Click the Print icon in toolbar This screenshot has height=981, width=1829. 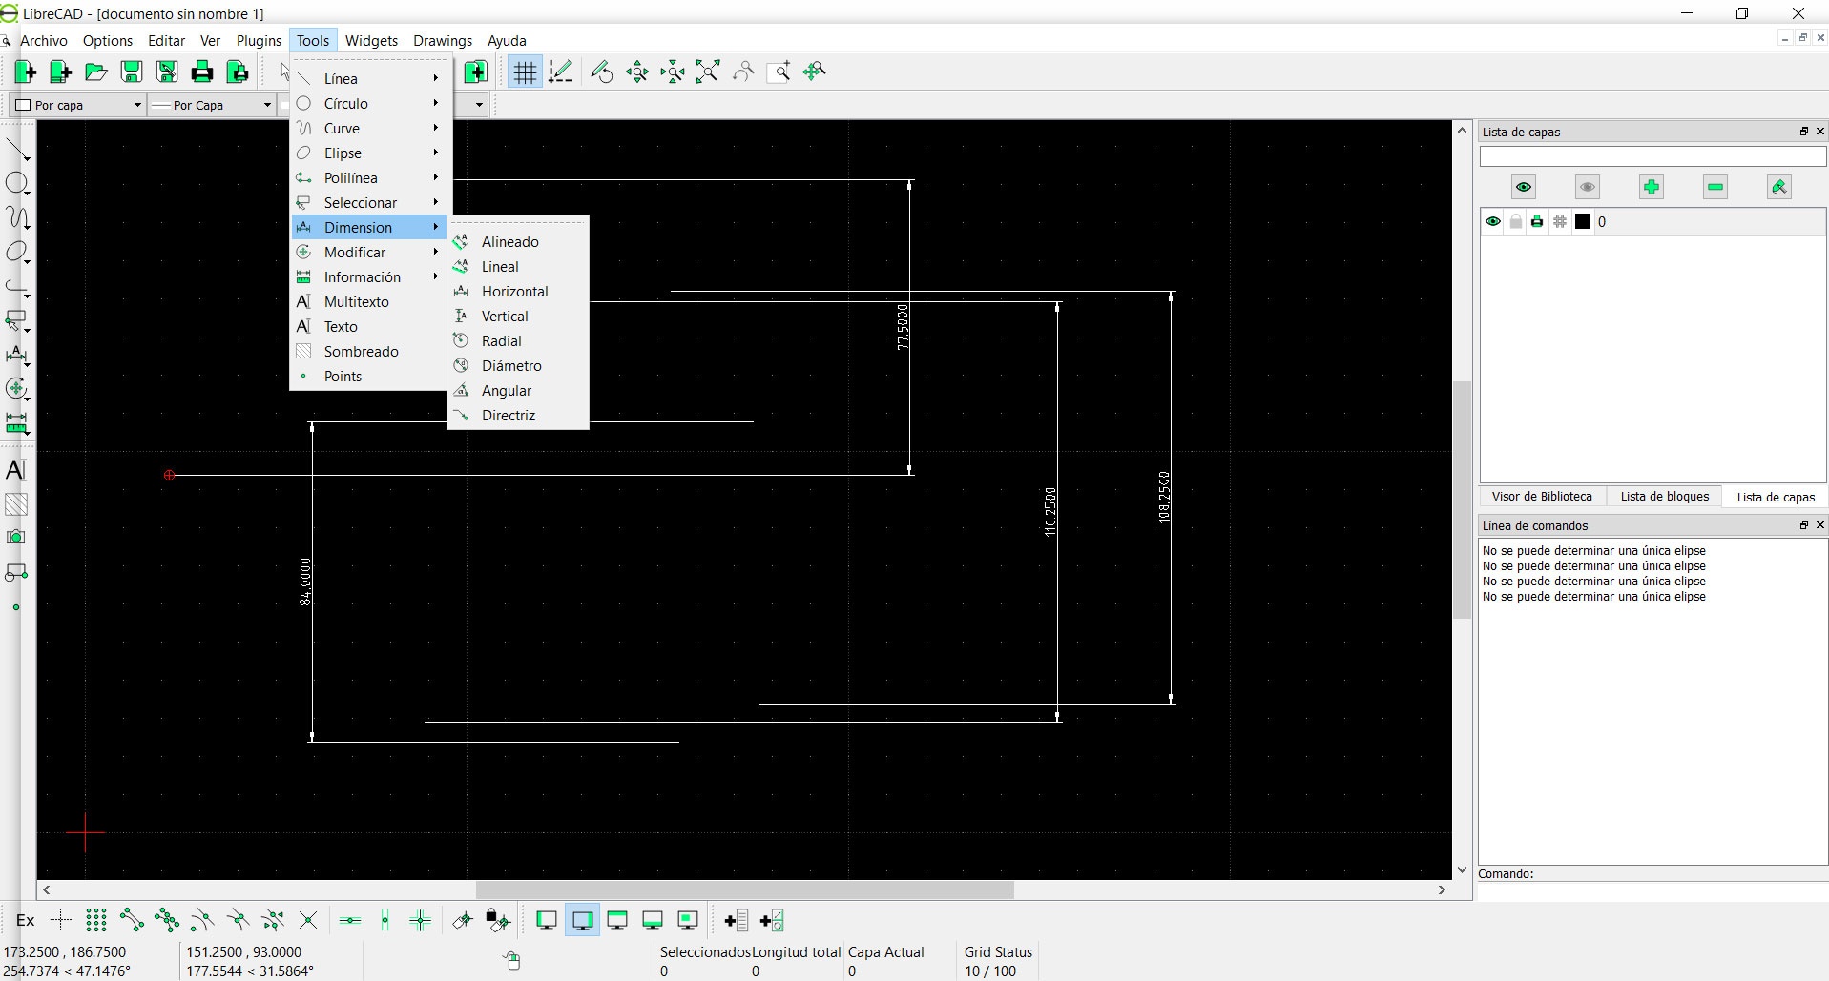click(x=202, y=72)
